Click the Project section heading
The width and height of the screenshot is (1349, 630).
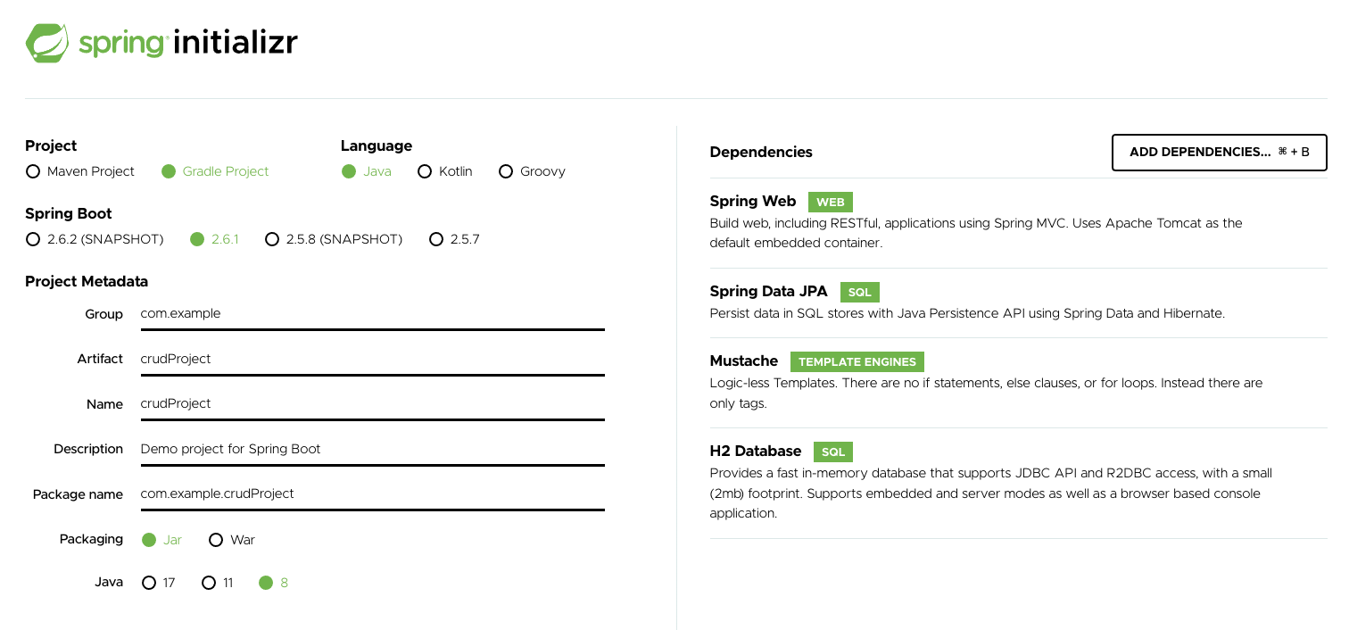[x=51, y=145]
